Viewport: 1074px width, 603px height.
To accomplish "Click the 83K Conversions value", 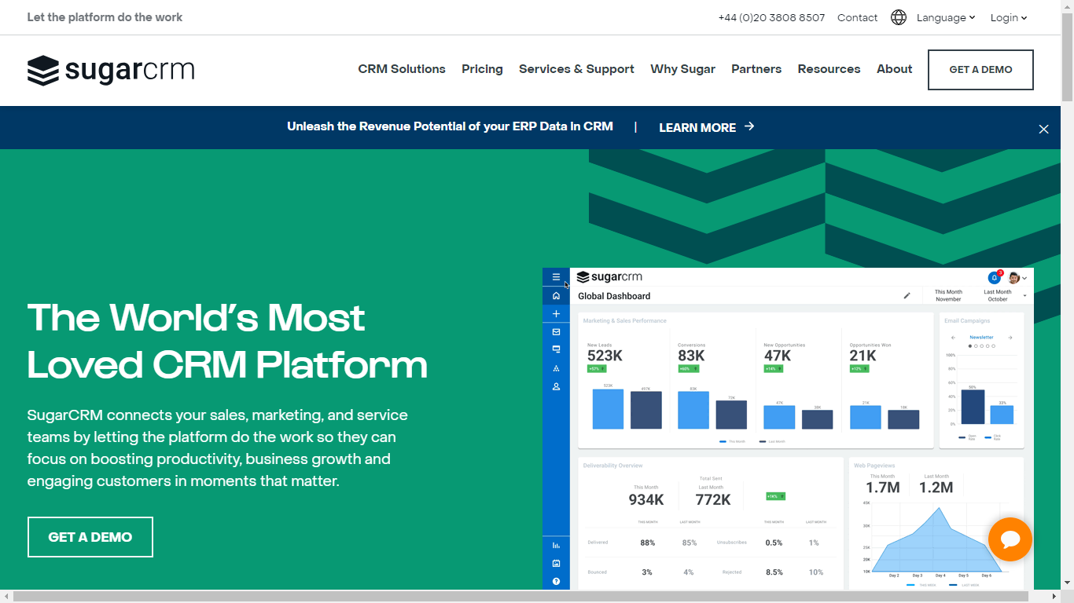I will click(x=691, y=356).
